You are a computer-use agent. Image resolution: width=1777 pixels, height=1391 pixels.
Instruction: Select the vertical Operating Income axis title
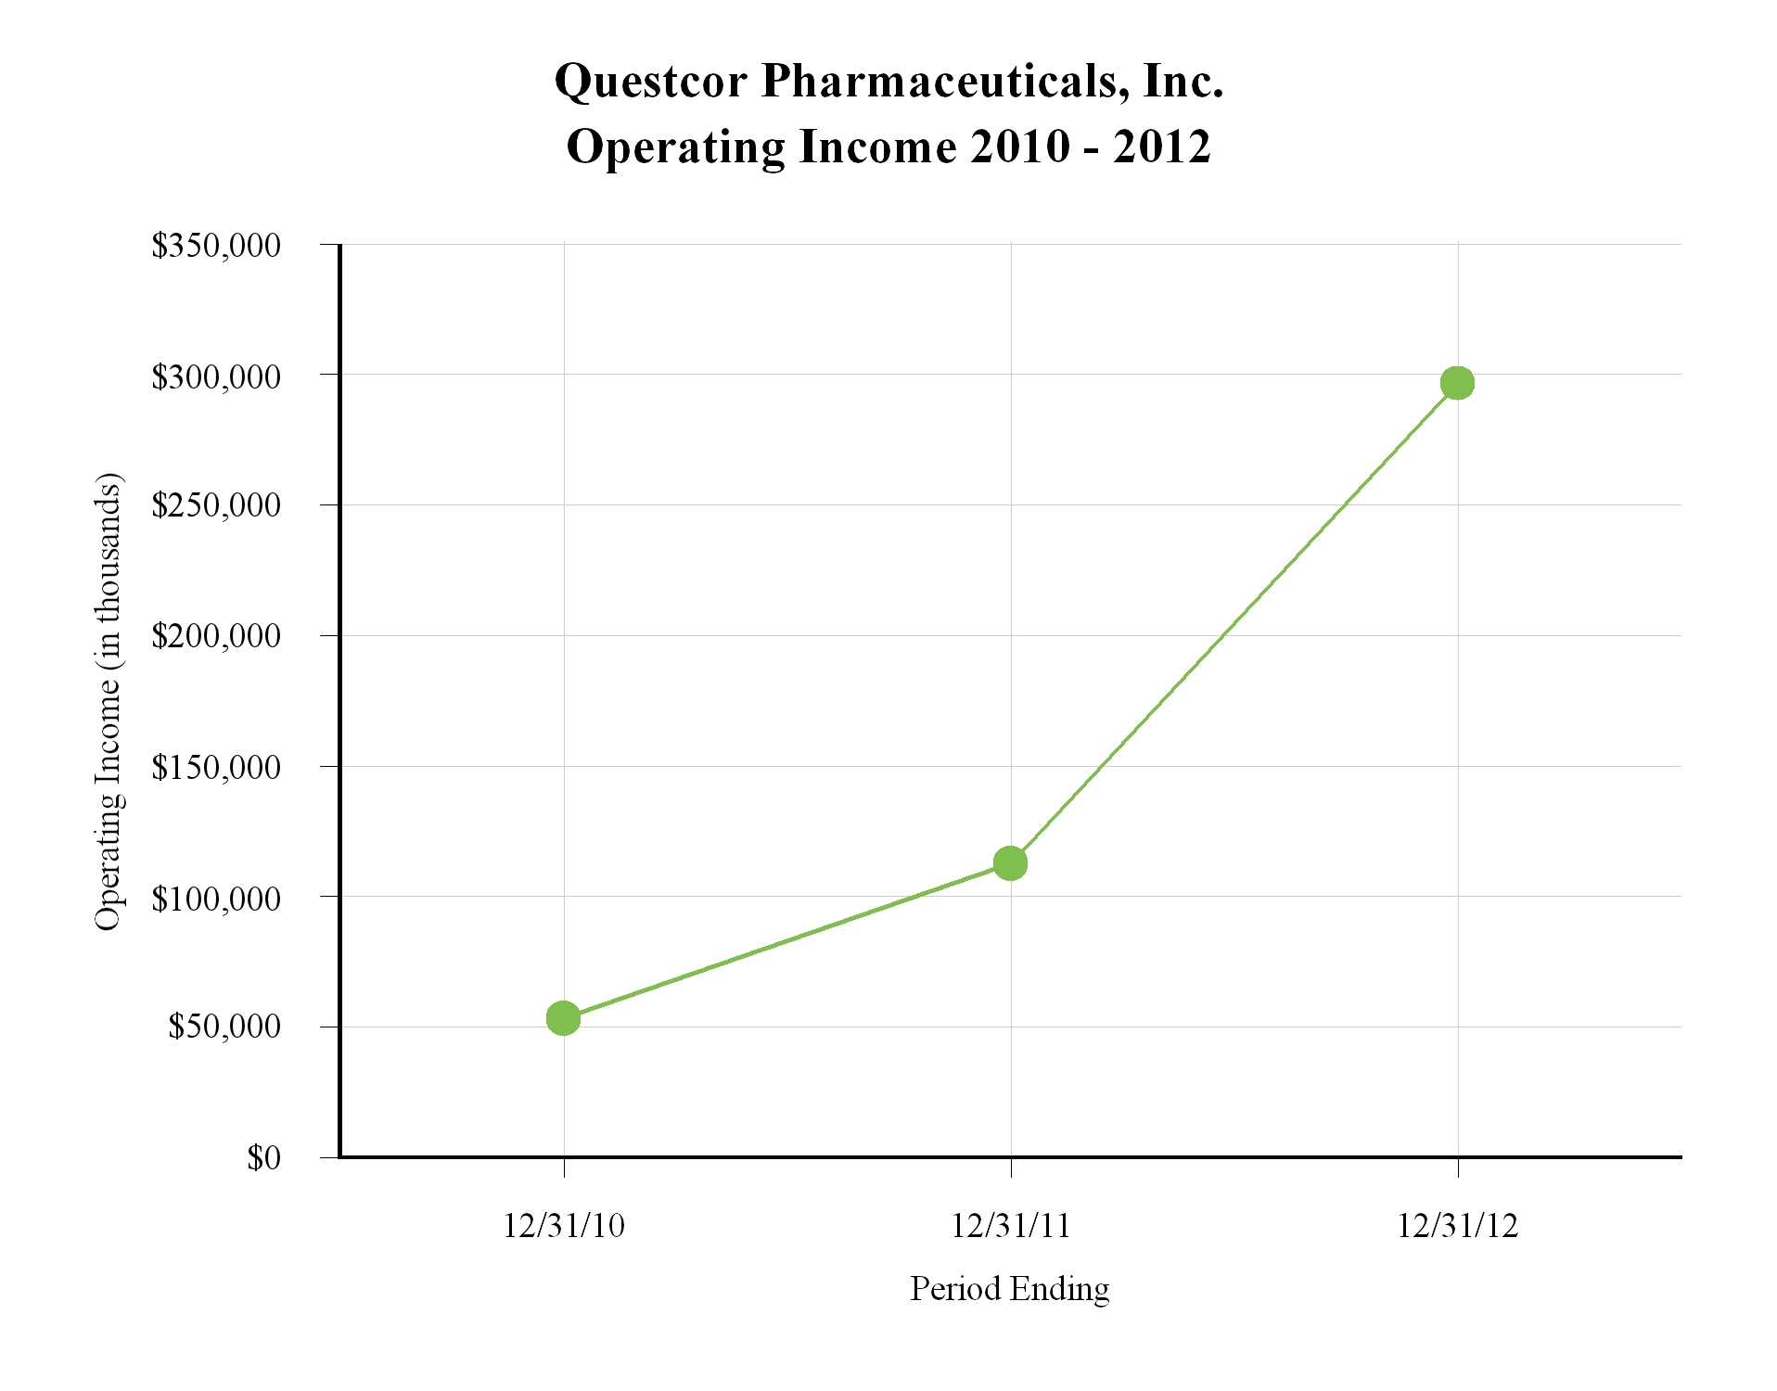[109, 702]
